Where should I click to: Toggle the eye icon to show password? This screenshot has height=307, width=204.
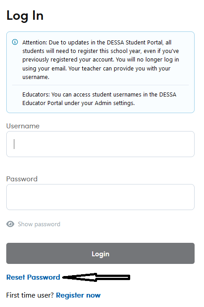[x=10, y=224]
